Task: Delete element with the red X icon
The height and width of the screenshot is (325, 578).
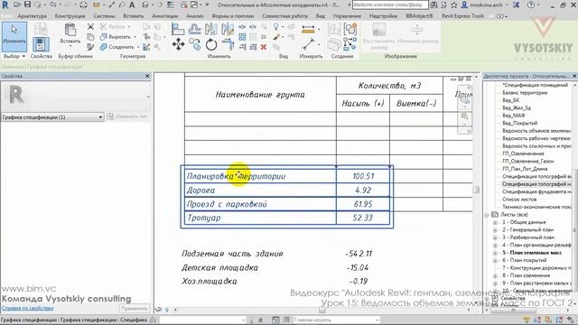Action: tap(264, 47)
